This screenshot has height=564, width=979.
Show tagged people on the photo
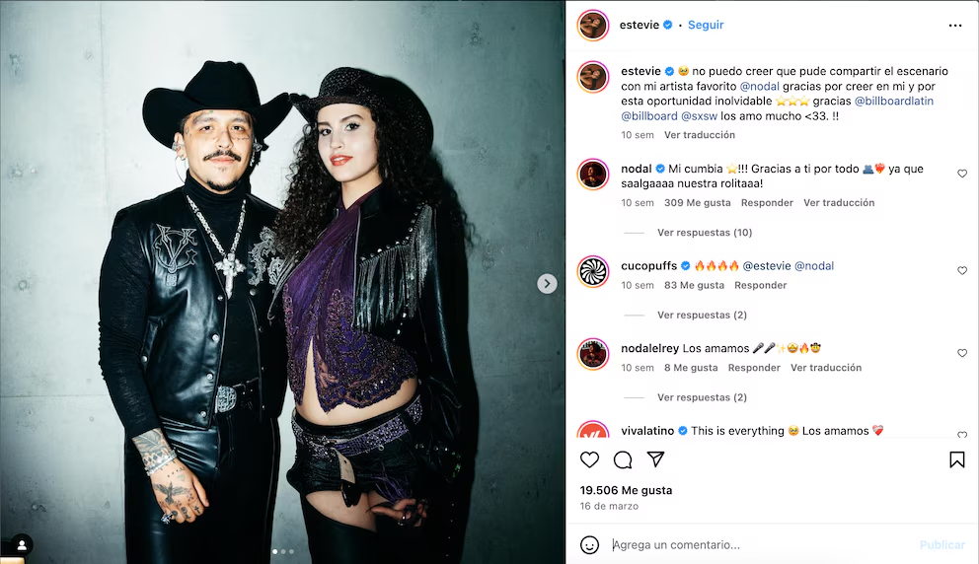click(x=22, y=545)
